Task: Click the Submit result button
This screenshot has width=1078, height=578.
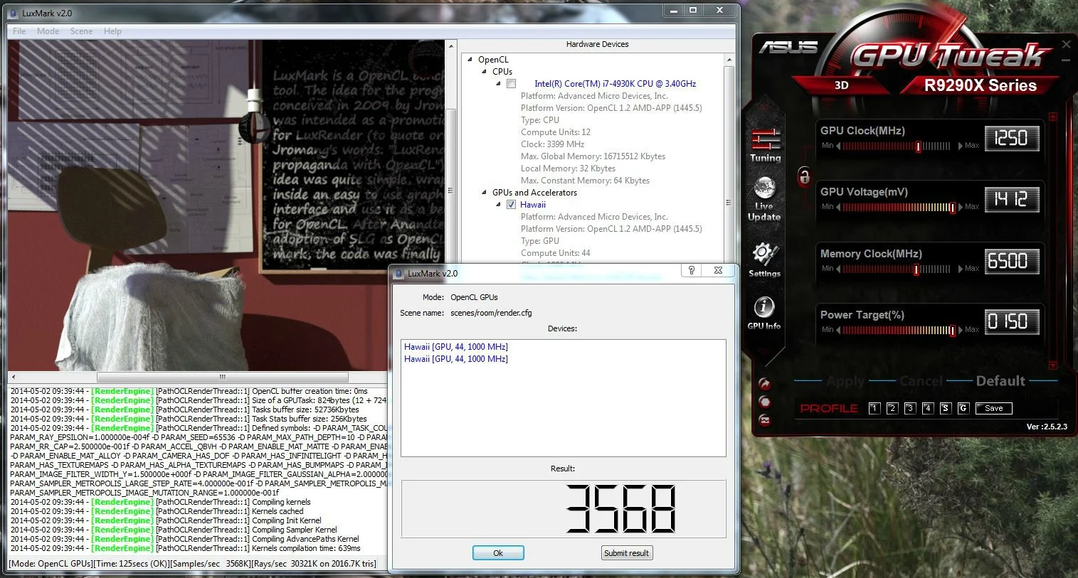Action: click(x=626, y=553)
